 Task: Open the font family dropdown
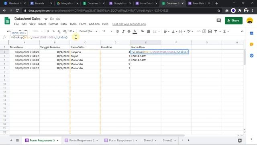88,31
